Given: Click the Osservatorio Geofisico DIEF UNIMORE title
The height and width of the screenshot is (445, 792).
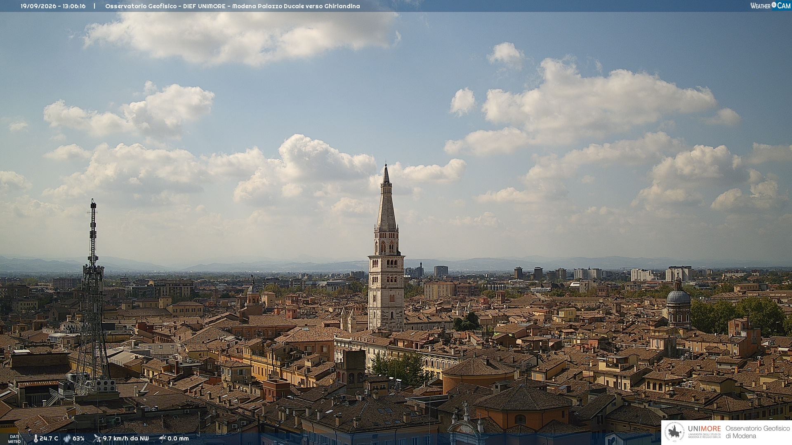Looking at the screenshot, I should tap(165, 6).
